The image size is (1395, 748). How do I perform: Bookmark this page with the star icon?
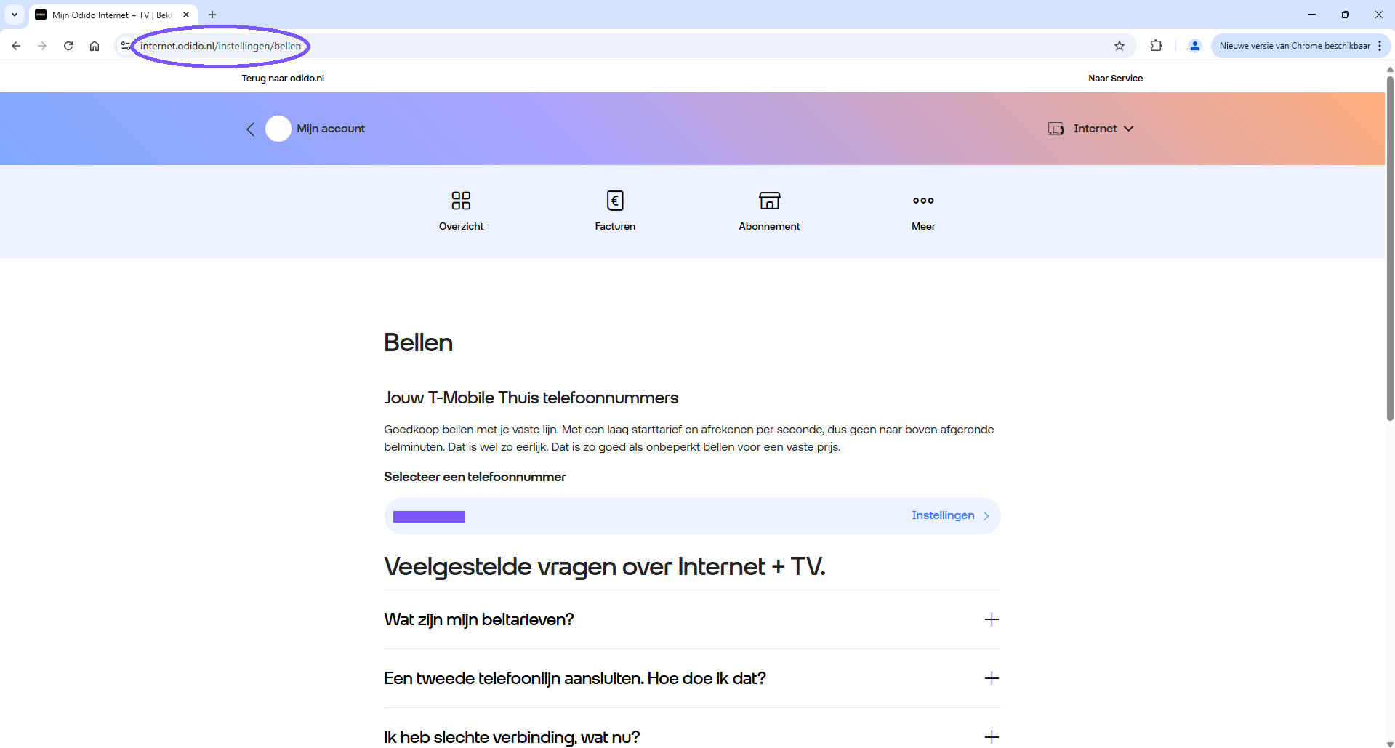(x=1119, y=46)
